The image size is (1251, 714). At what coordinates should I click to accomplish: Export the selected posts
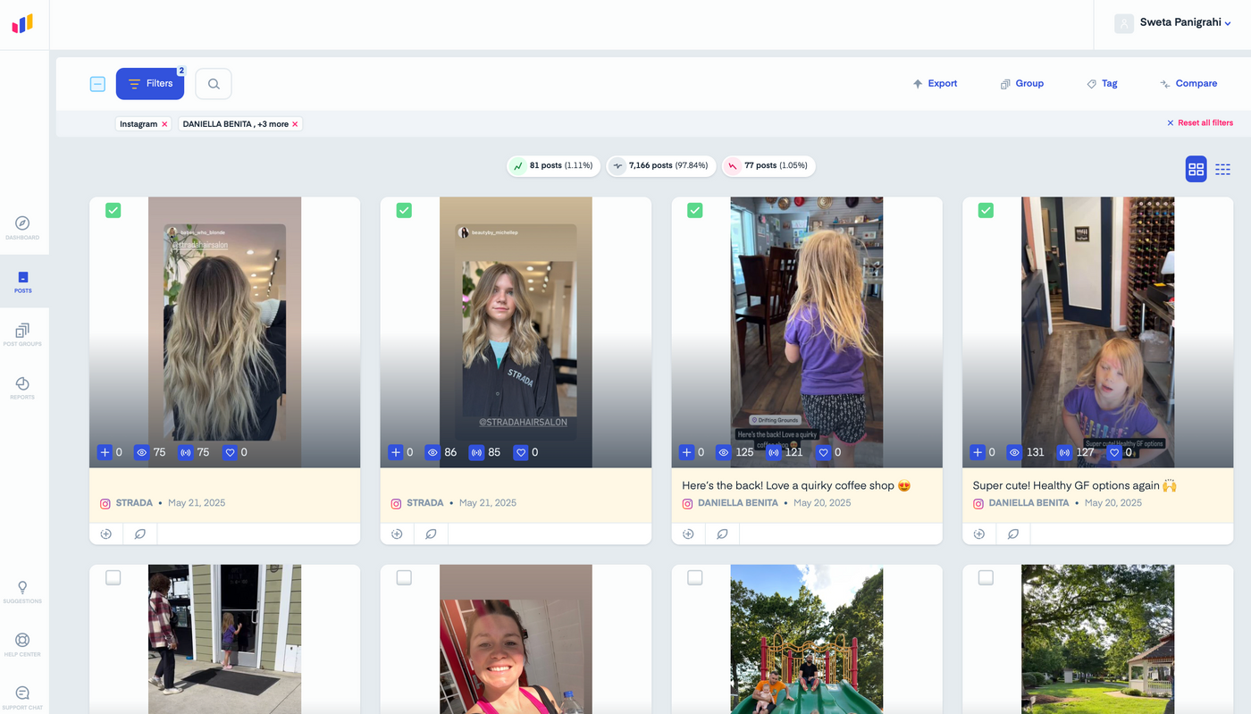tap(935, 84)
